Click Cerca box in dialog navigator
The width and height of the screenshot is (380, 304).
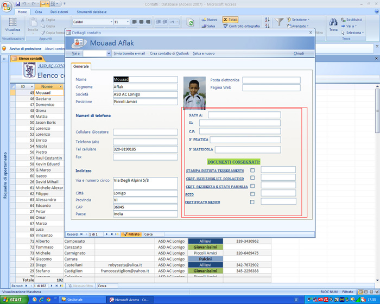154,234
